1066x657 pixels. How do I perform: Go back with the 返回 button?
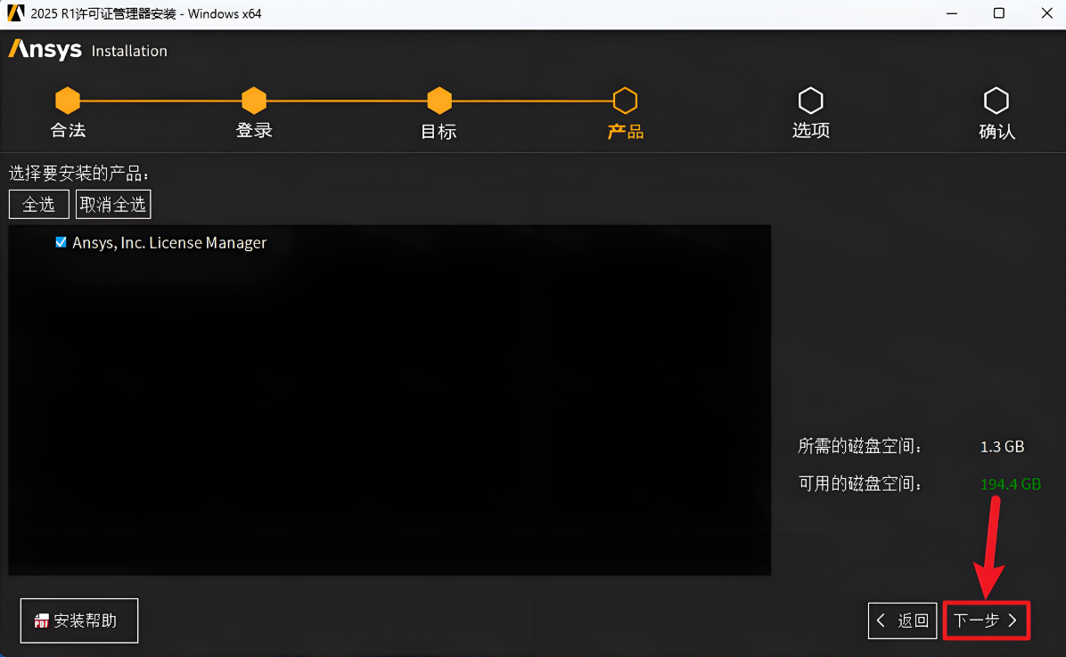pos(902,620)
